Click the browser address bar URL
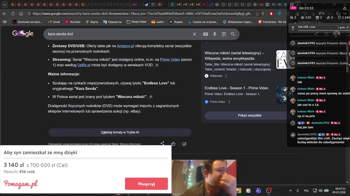The height and width of the screenshot is (196, 350). coord(142,14)
